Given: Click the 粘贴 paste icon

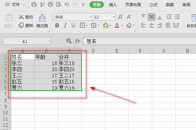Looking at the screenshot, I should click(9, 18).
